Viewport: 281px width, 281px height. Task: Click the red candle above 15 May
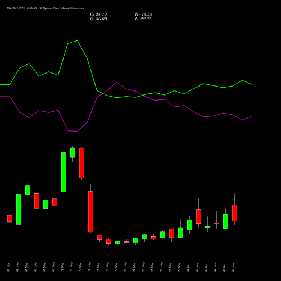pyautogui.click(x=99, y=237)
